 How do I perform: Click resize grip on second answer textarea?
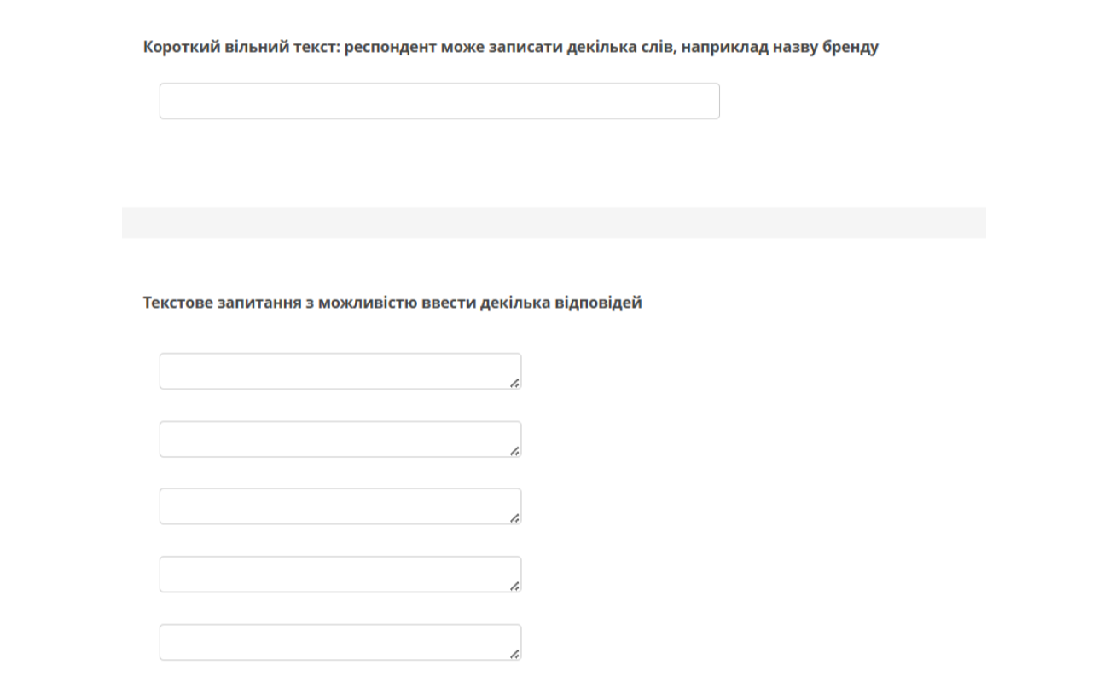[514, 452]
